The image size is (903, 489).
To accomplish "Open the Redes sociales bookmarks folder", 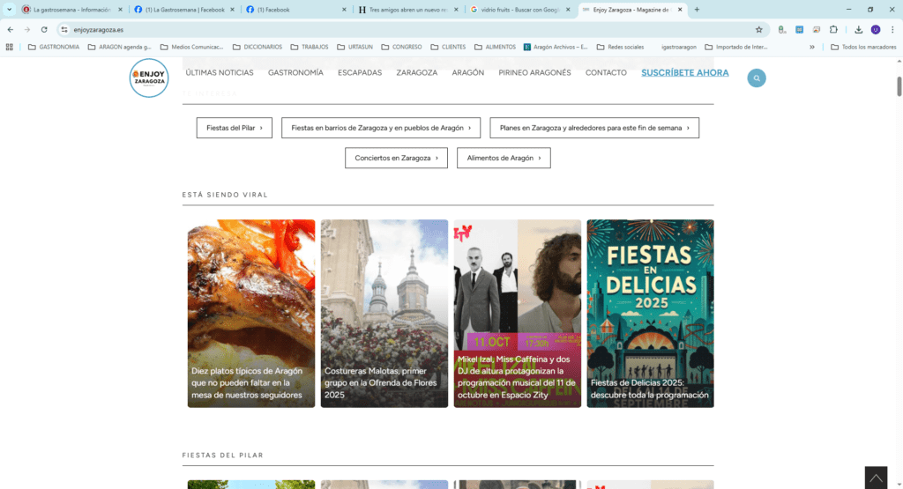I will coord(620,47).
